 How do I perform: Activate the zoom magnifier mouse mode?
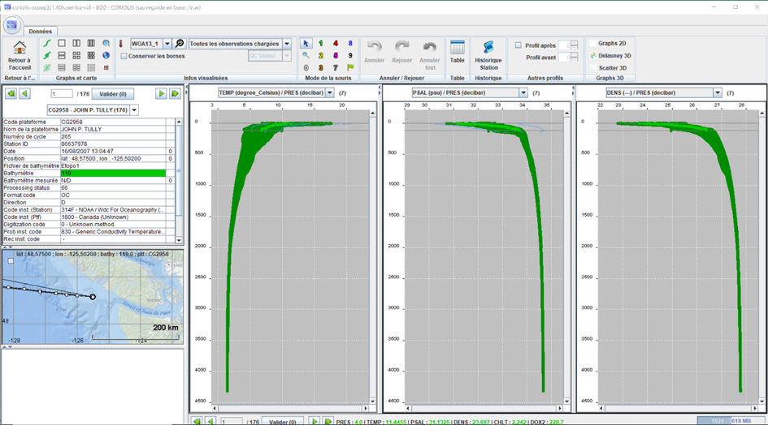pos(306,56)
